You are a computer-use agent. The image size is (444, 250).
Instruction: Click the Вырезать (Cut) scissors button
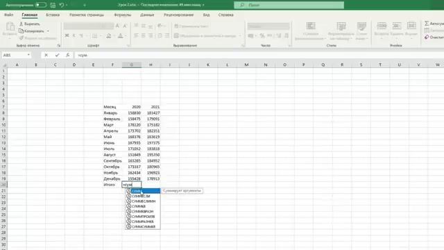point(30,24)
